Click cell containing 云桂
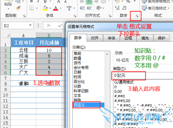This screenshot has width=173, height=128. (24, 50)
